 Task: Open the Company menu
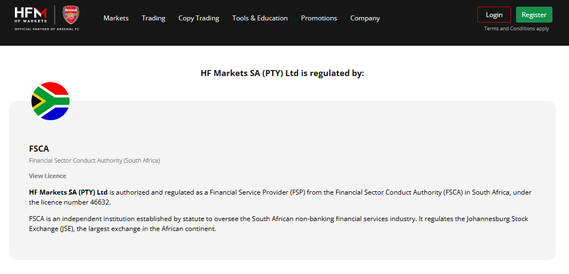(x=365, y=18)
